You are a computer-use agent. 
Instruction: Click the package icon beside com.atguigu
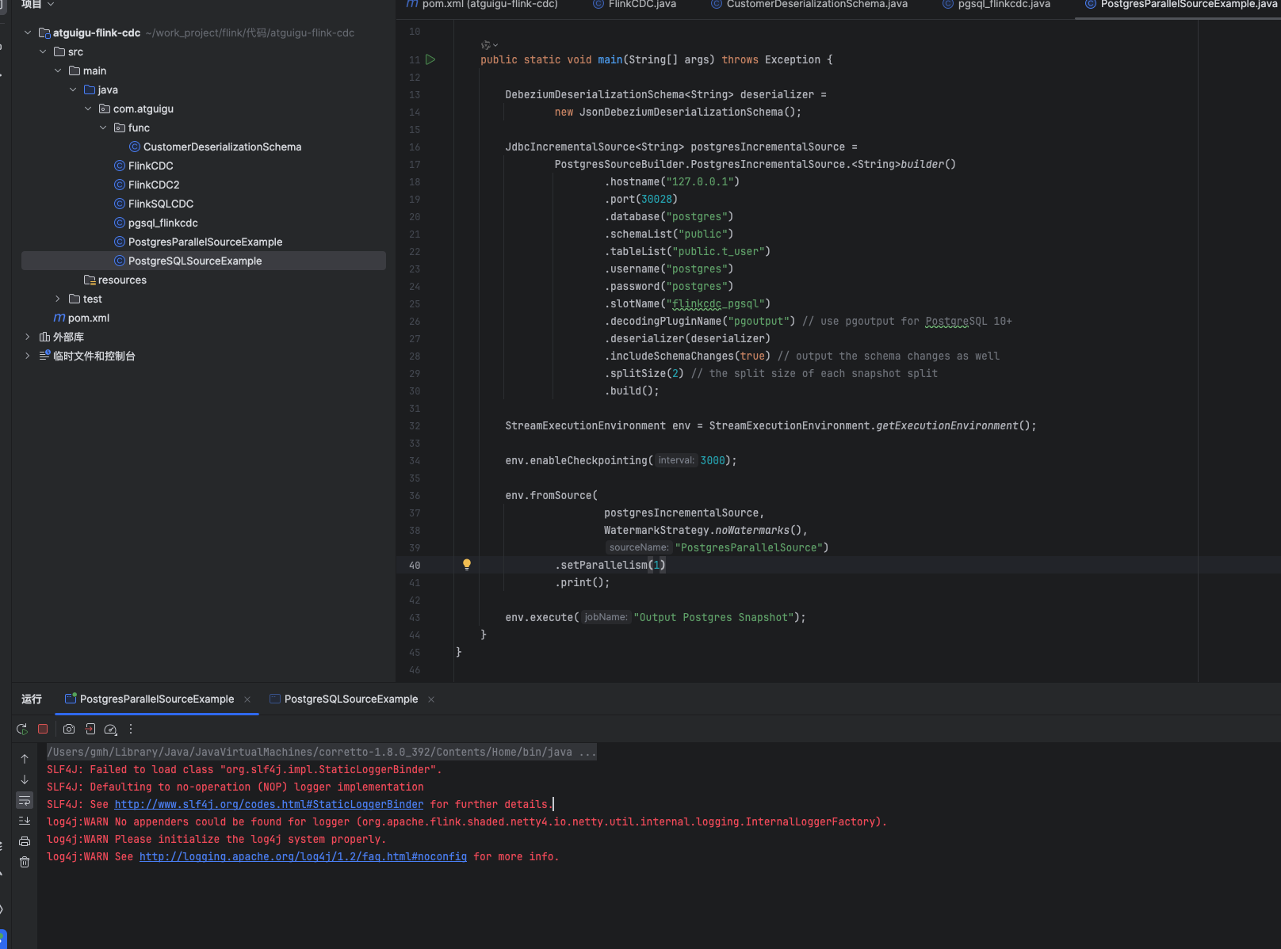pyautogui.click(x=105, y=109)
